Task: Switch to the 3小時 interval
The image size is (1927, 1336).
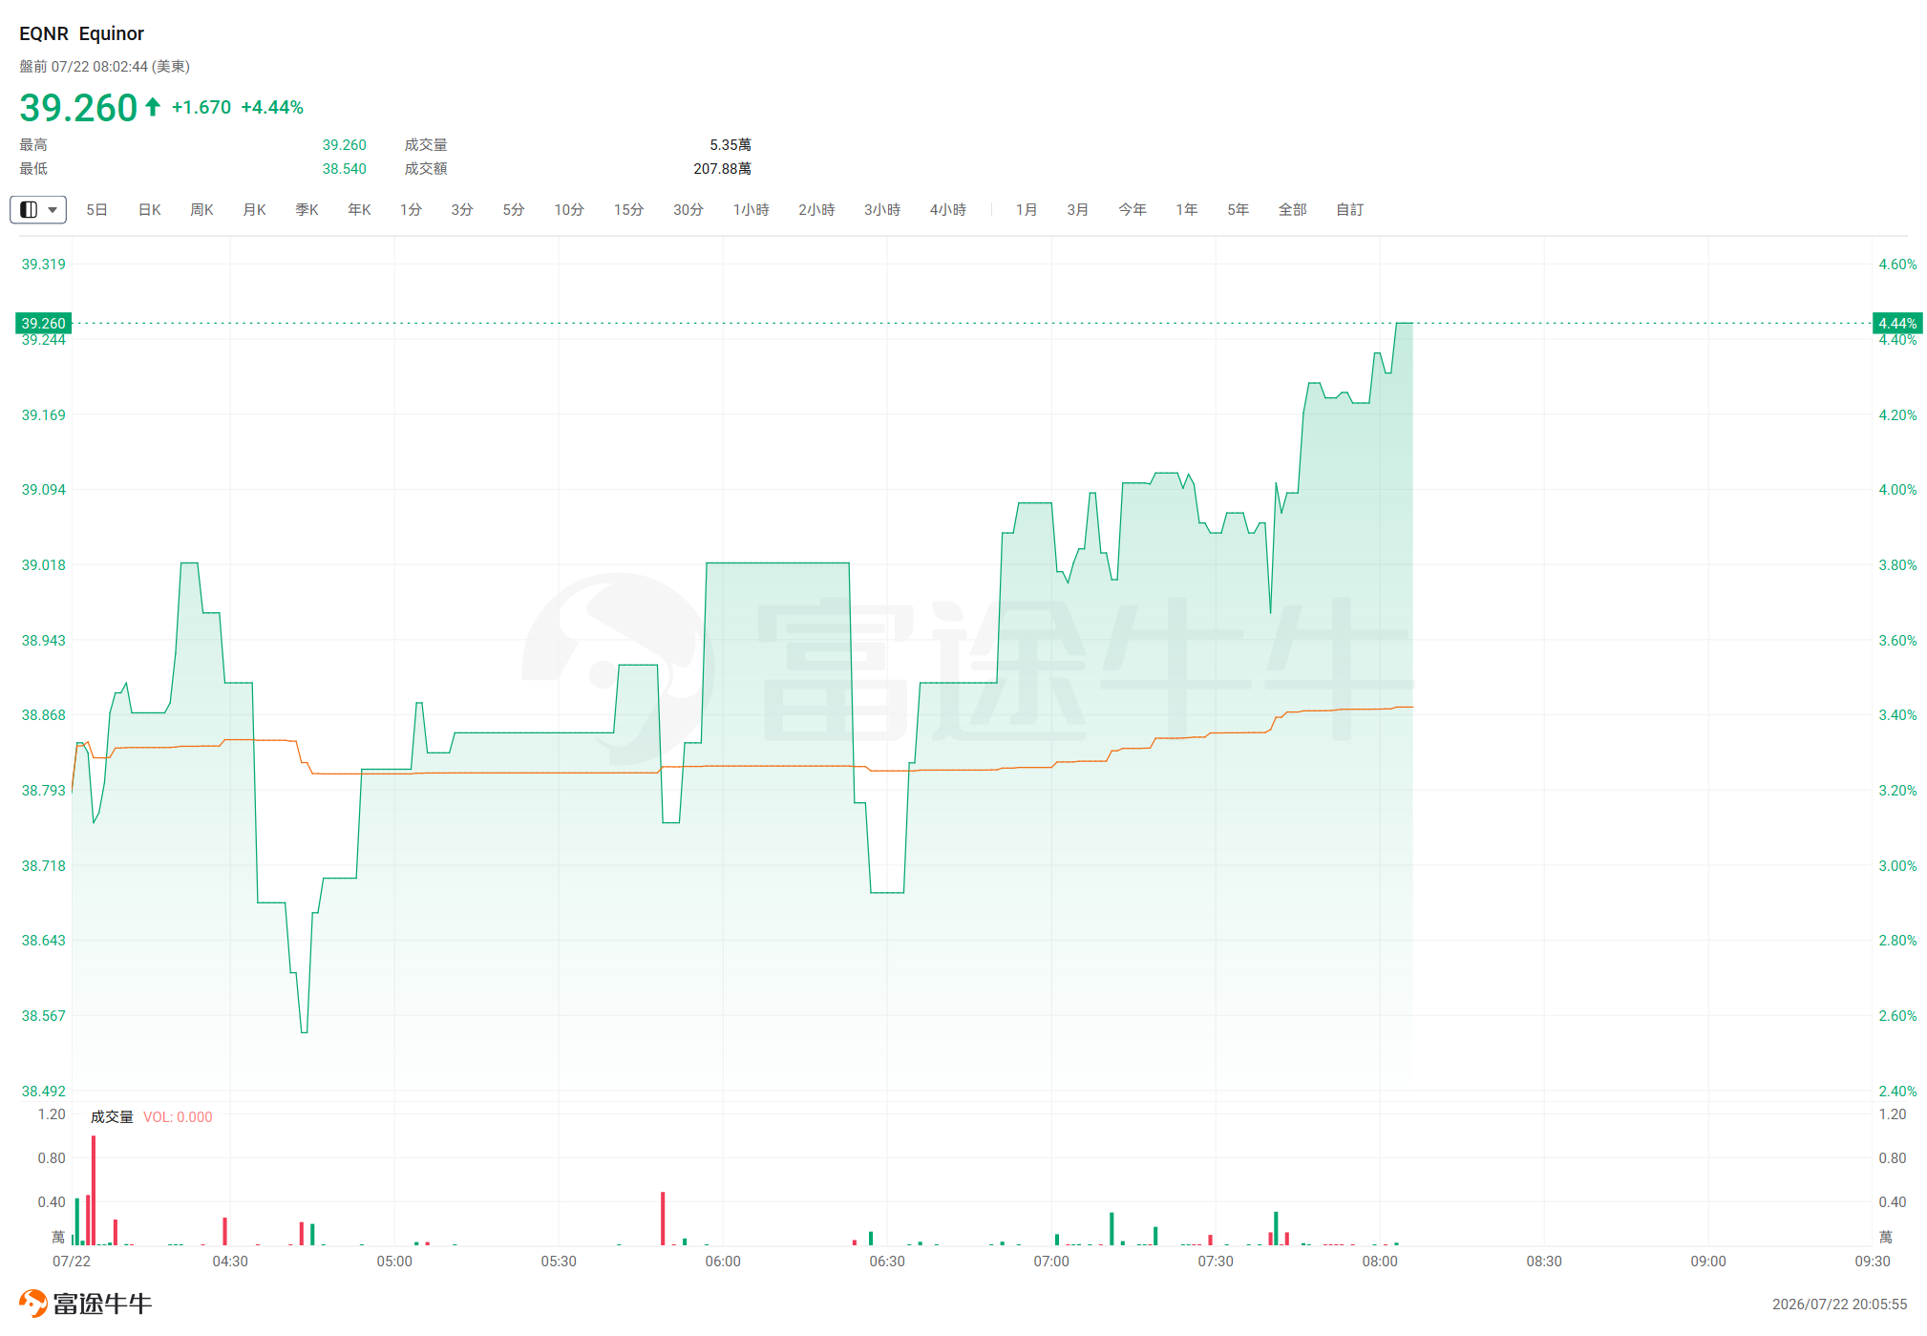Action: tap(882, 209)
